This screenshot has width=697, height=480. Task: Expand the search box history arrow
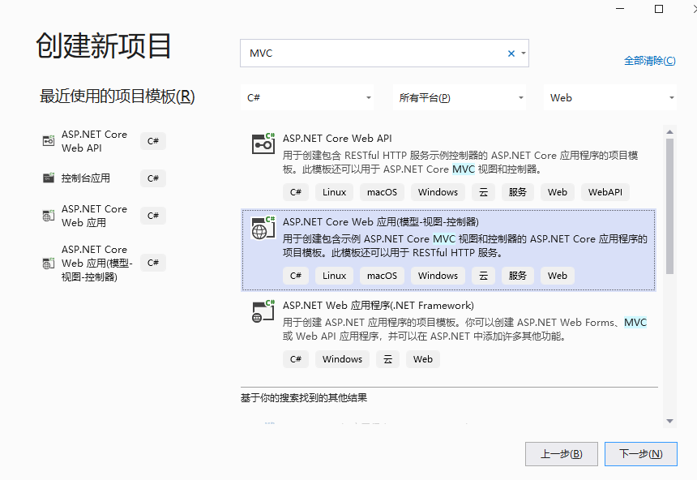coord(524,54)
